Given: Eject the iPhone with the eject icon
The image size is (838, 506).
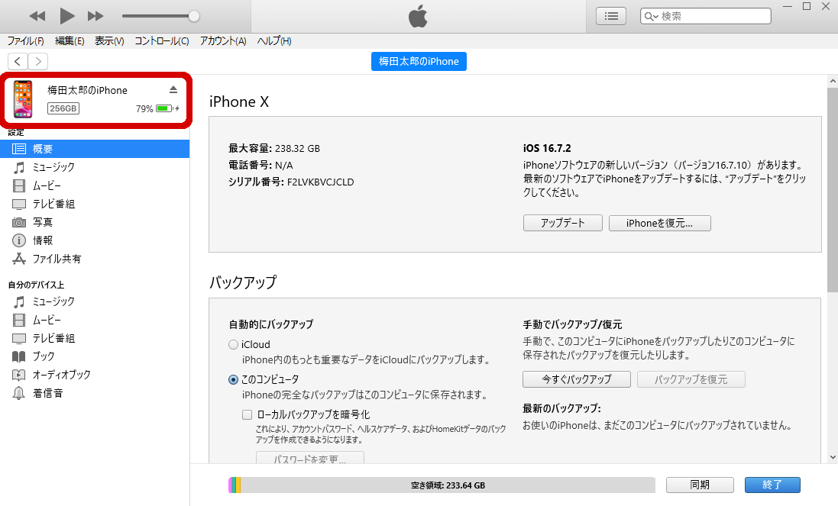Looking at the screenshot, I should tap(173, 89).
